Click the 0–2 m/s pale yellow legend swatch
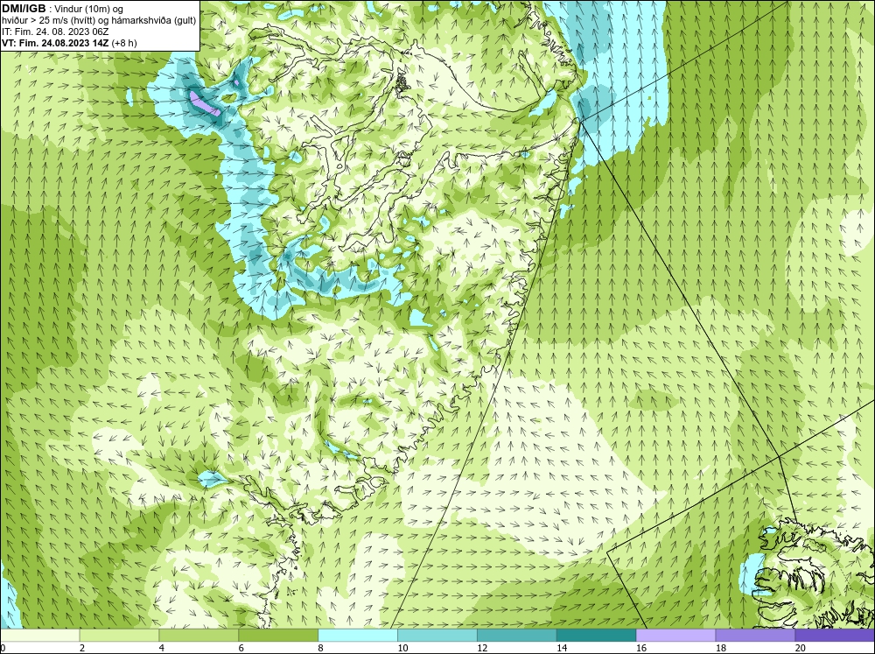Image resolution: width=875 pixels, height=654 pixels. click(x=39, y=636)
